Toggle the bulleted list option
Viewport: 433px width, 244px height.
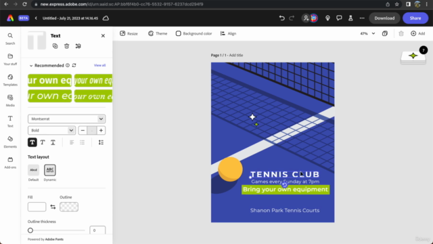pyautogui.click(x=83, y=142)
